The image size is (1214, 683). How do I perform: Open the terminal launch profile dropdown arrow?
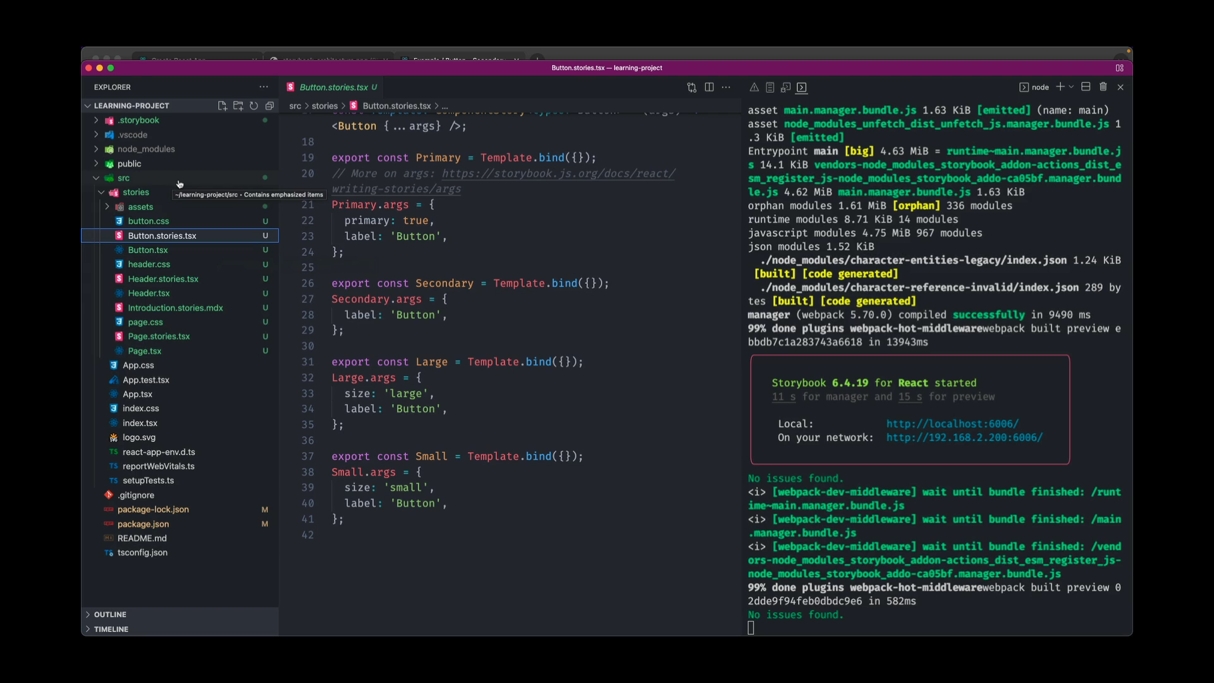[x=1071, y=87]
